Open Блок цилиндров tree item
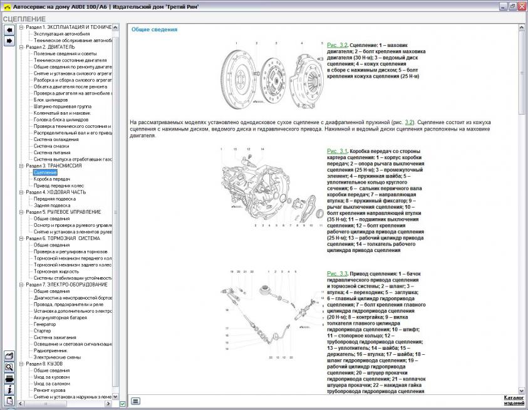 point(51,100)
